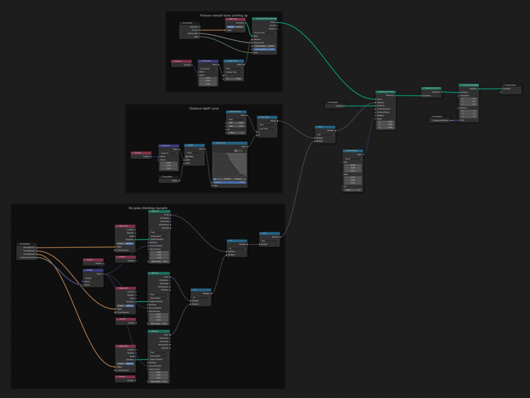The width and height of the screenshot is (530, 398).
Task: Adjust the Density Factor slider
Action: [x=264, y=49]
